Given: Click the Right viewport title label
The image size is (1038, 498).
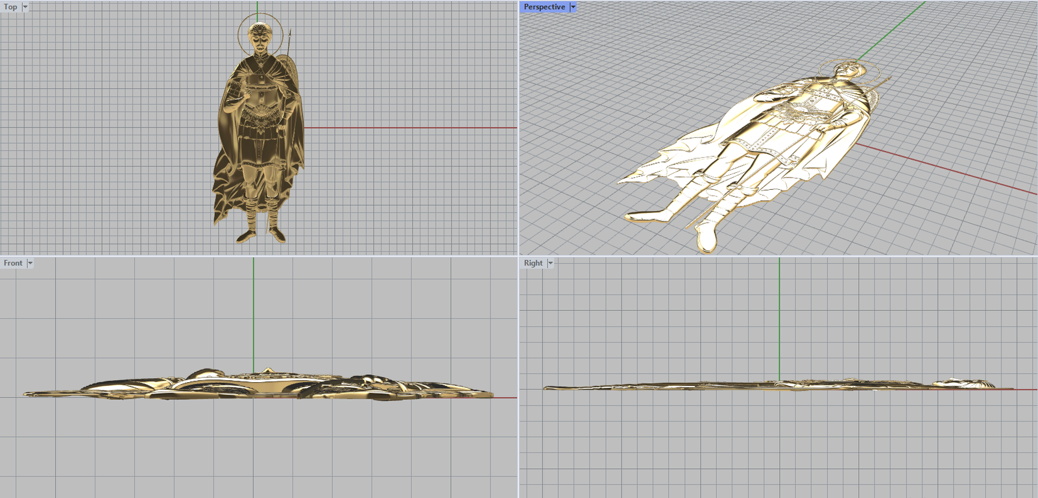Looking at the screenshot, I should click(533, 263).
